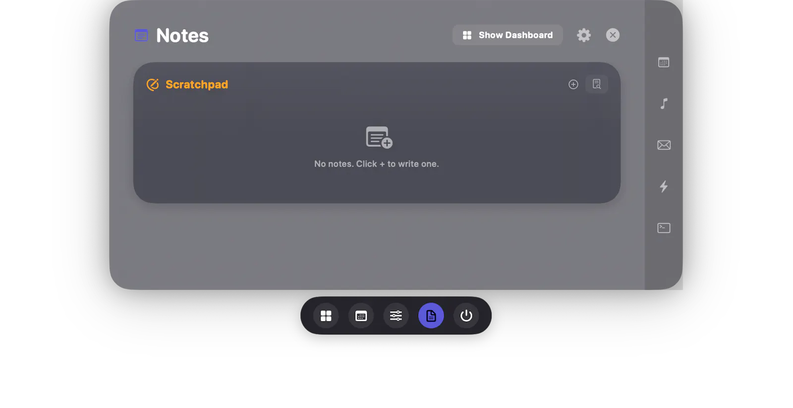Screen dimensions: 793x408
Task: Click the empty-notes add document icon
Action: pyautogui.click(x=379, y=137)
